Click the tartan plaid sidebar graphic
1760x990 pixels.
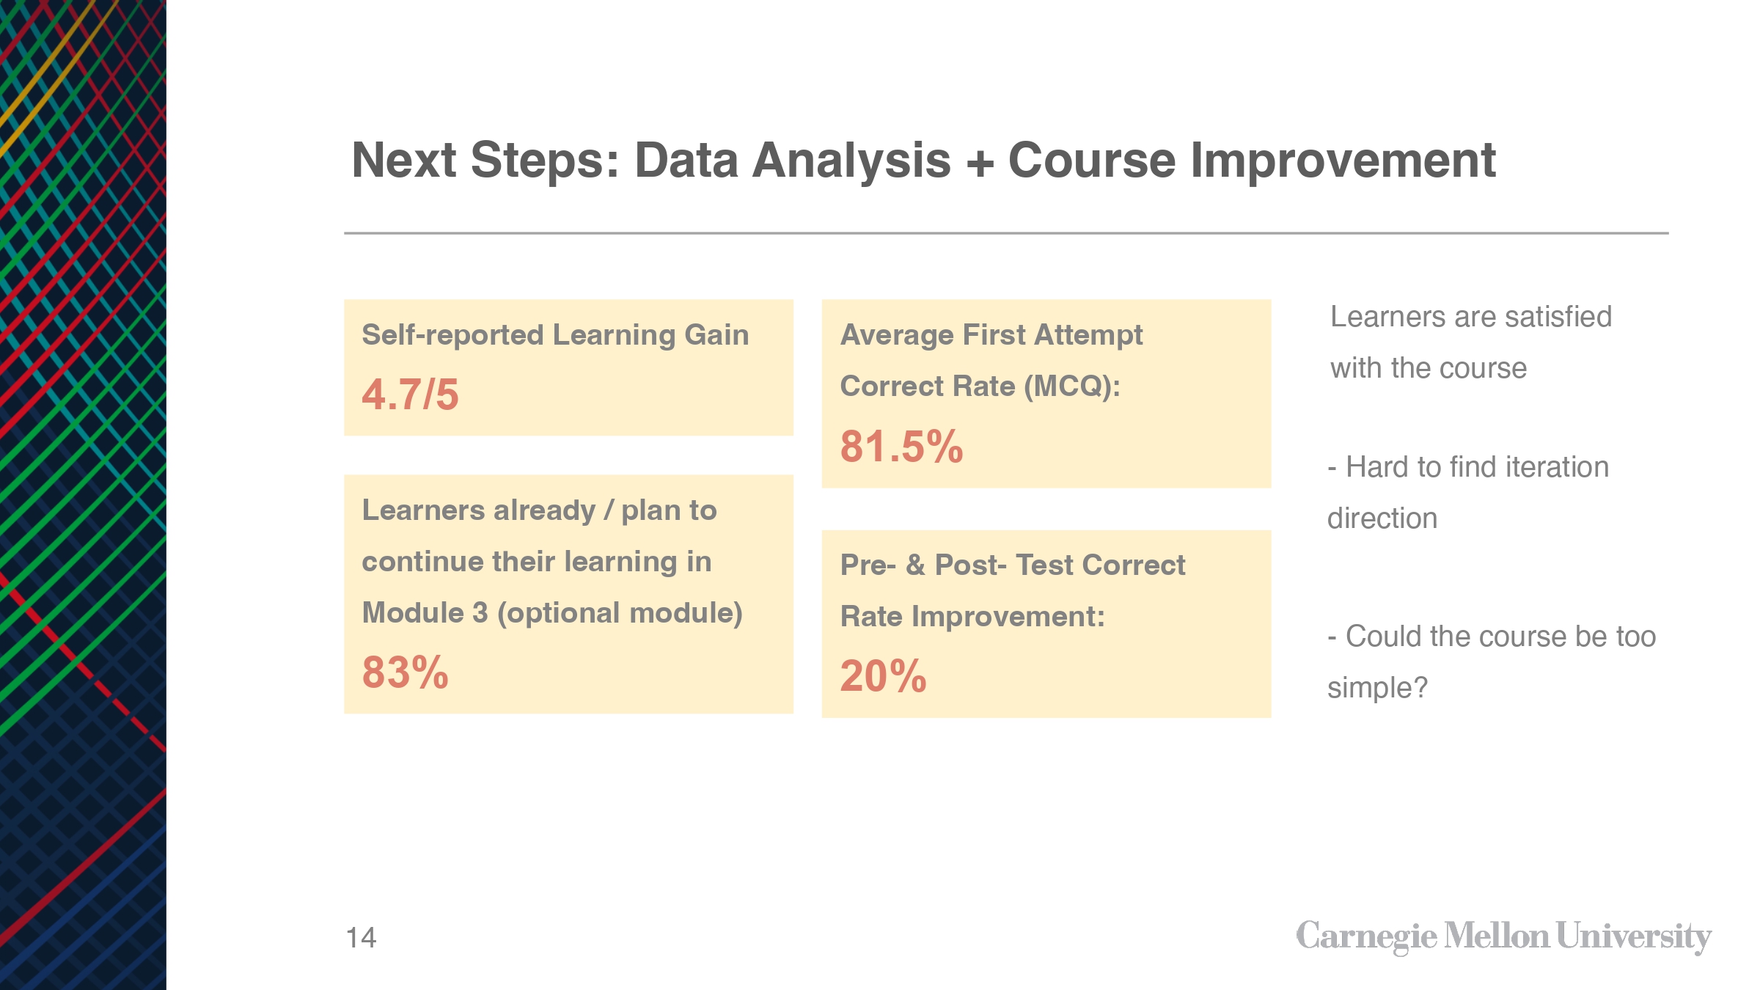point(83,495)
